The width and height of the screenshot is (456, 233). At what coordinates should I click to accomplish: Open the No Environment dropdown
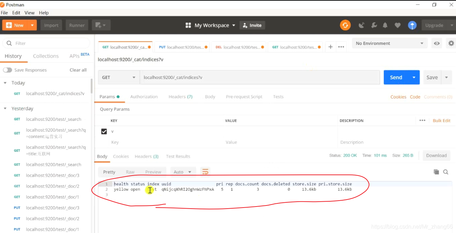pyautogui.click(x=389, y=44)
